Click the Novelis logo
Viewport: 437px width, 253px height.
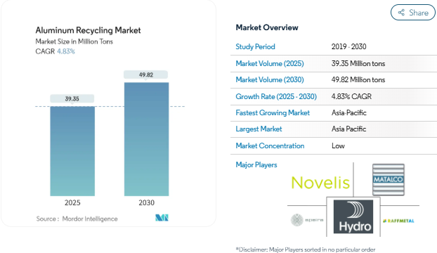320,183
